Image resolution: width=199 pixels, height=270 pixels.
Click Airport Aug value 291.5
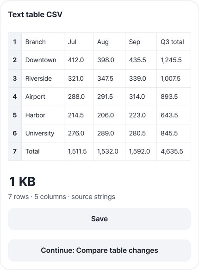109,97
